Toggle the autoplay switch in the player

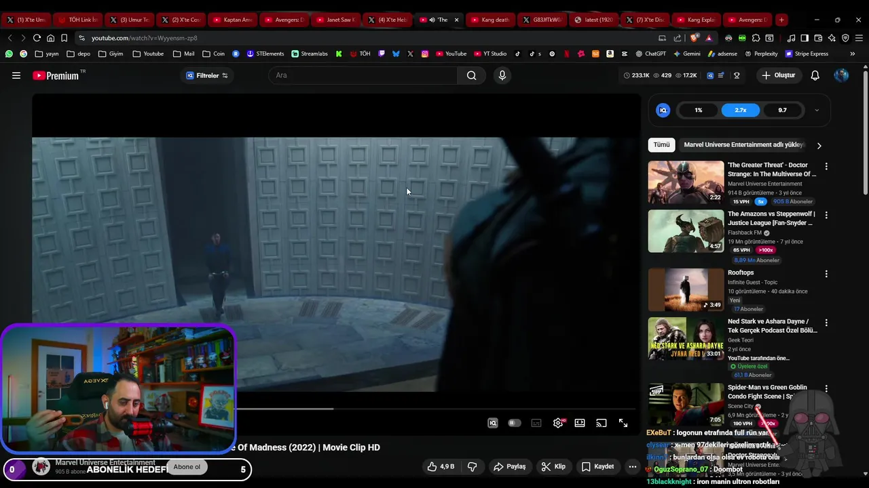(x=515, y=423)
